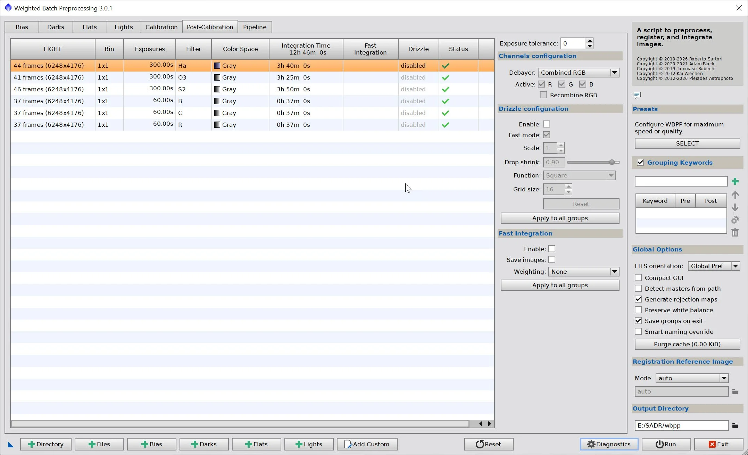The width and height of the screenshot is (748, 455).
Task: Open the Debayer dropdown
Action: click(x=579, y=73)
